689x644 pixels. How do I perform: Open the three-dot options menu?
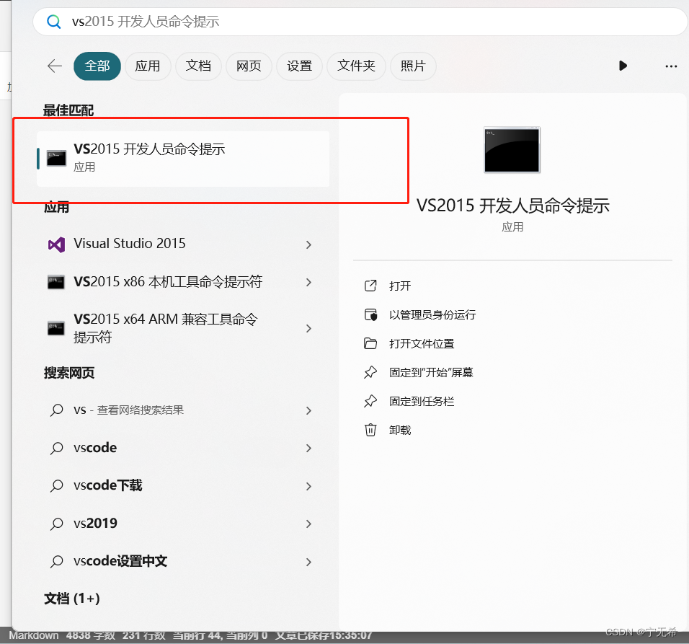[x=671, y=66]
